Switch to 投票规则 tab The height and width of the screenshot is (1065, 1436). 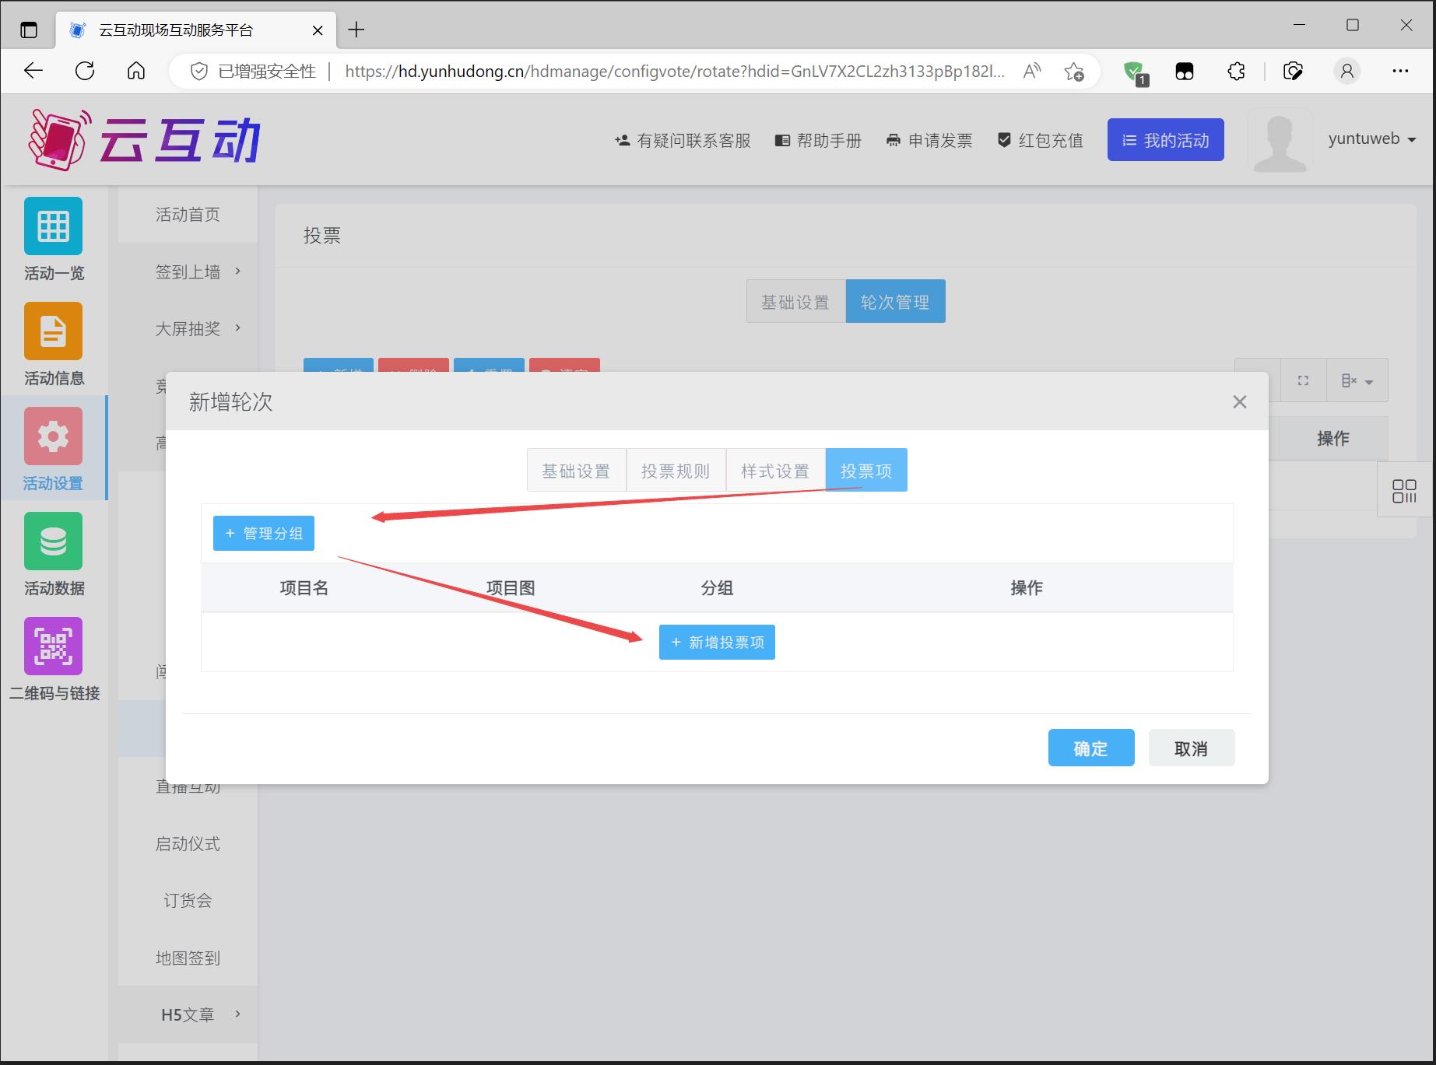pos(676,471)
